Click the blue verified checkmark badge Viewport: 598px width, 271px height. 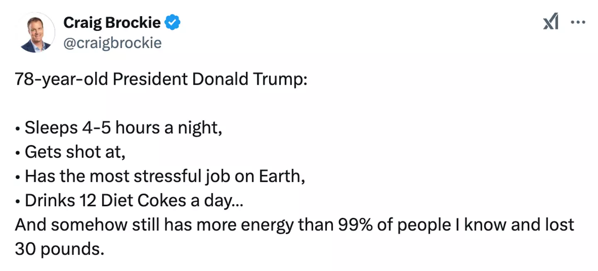click(173, 23)
